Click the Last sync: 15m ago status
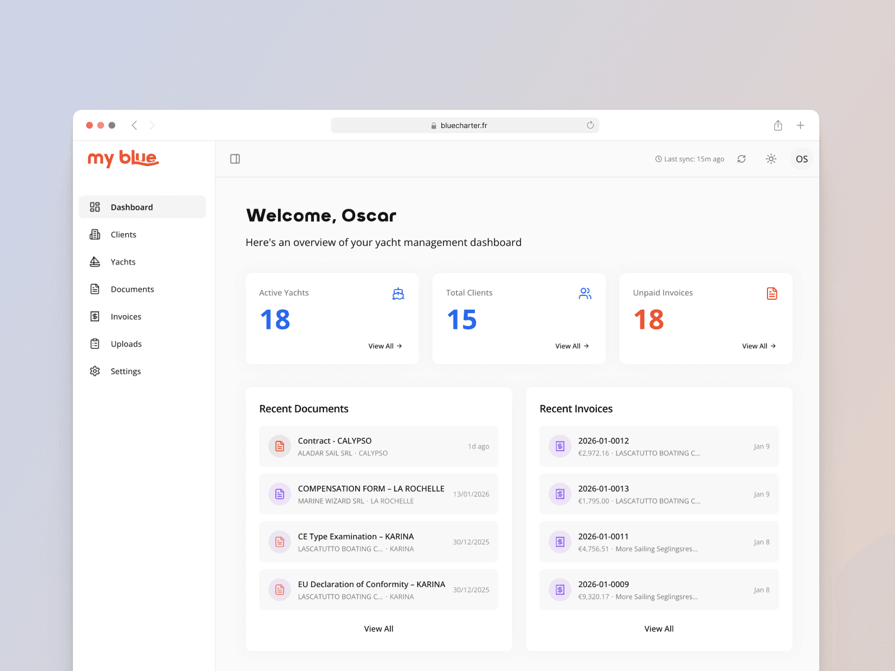895x671 pixels. tap(690, 159)
